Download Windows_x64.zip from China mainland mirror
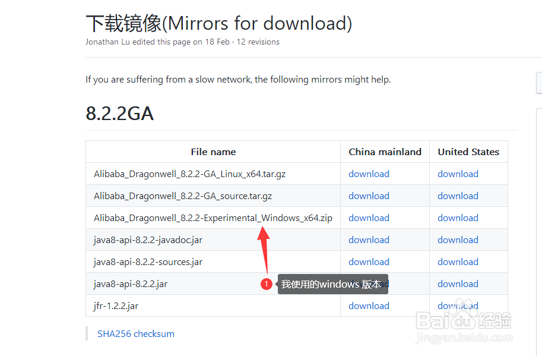Screen dimensions: 542x356 click(x=369, y=218)
